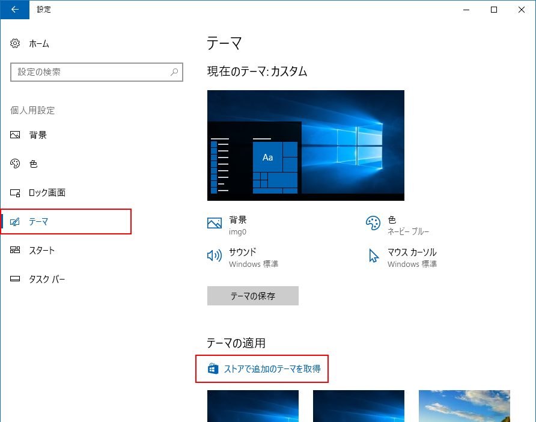Click the 設定の検索 search field
536x422 pixels.
tap(97, 72)
